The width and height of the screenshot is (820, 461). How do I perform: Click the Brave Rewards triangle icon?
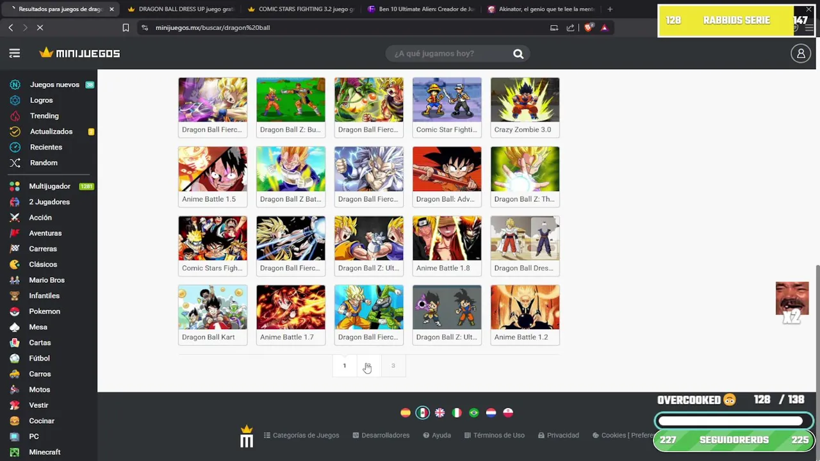(604, 28)
